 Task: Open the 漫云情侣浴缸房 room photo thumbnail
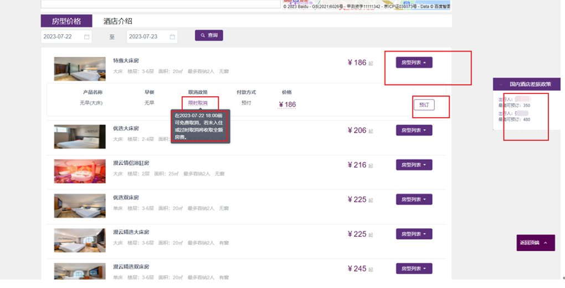click(x=80, y=171)
